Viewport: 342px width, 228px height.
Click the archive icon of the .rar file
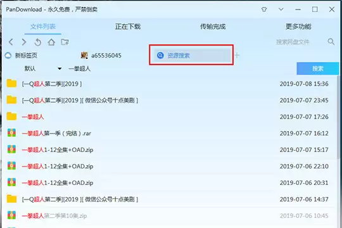(11, 133)
